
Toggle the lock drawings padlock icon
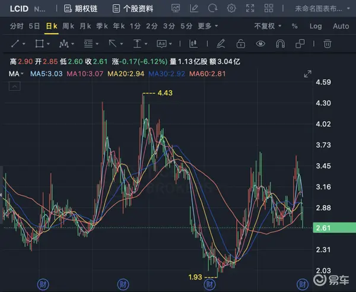(241, 43)
